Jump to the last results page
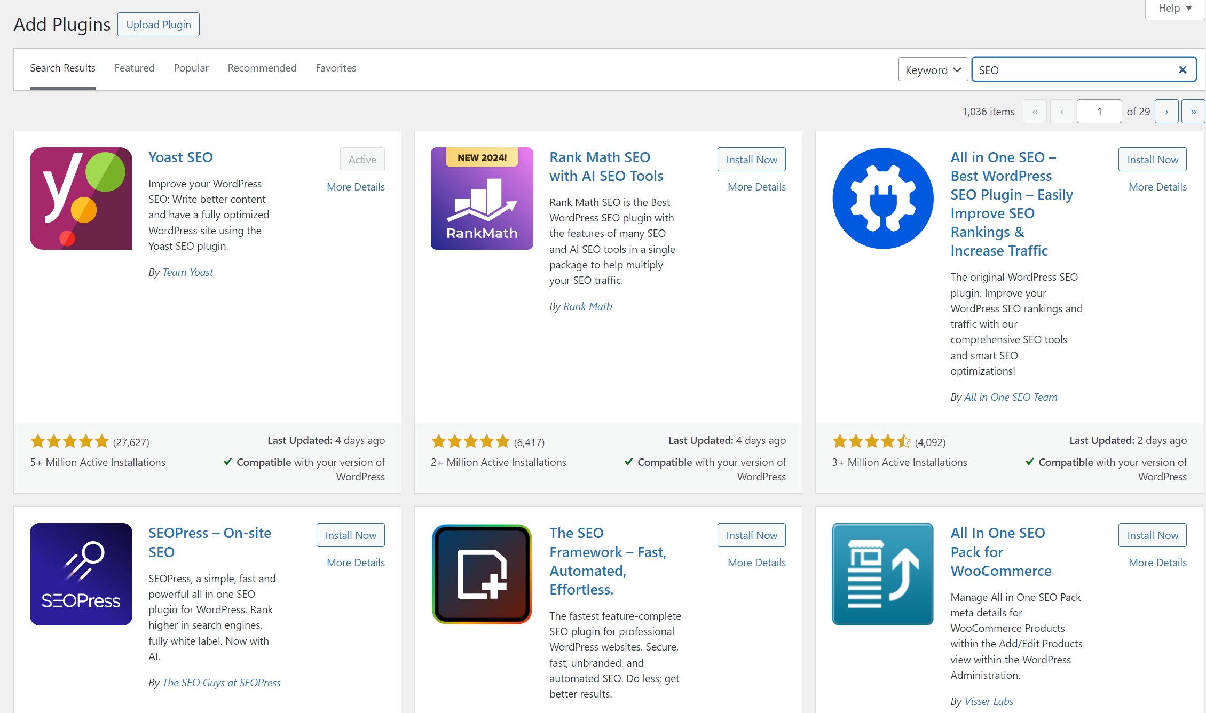Viewport: 1206px width, 713px height. [1193, 112]
